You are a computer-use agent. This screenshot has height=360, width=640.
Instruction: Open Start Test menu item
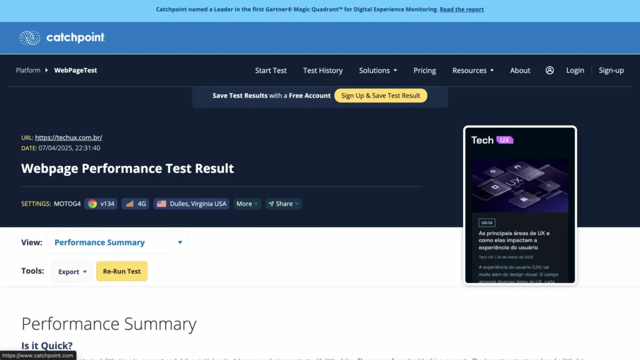pos(271,71)
